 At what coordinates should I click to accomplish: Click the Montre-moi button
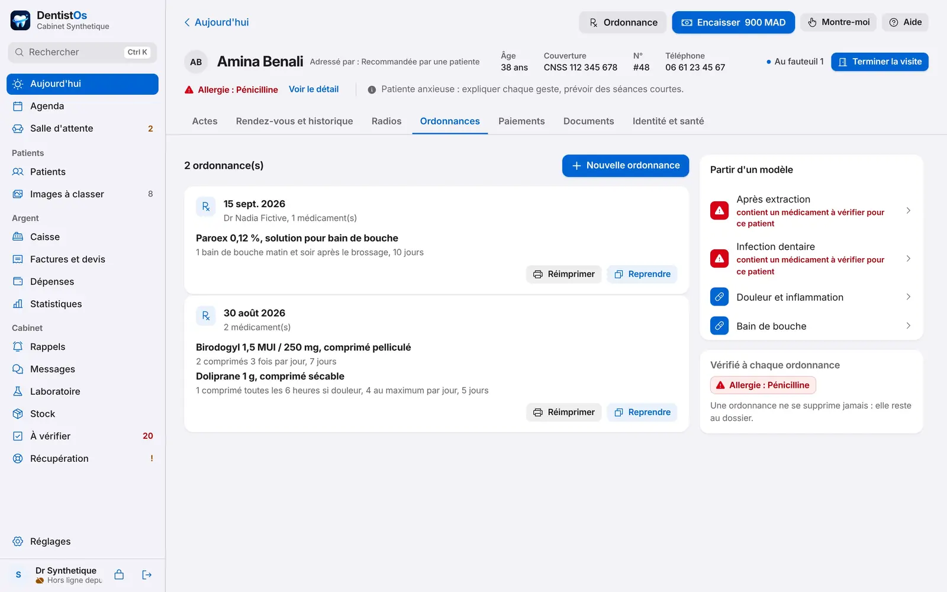pos(839,22)
